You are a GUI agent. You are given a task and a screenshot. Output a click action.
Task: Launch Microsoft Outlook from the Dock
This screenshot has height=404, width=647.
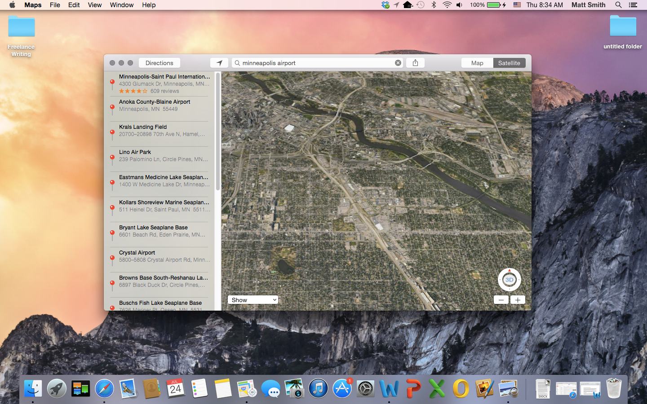coord(461,388)
